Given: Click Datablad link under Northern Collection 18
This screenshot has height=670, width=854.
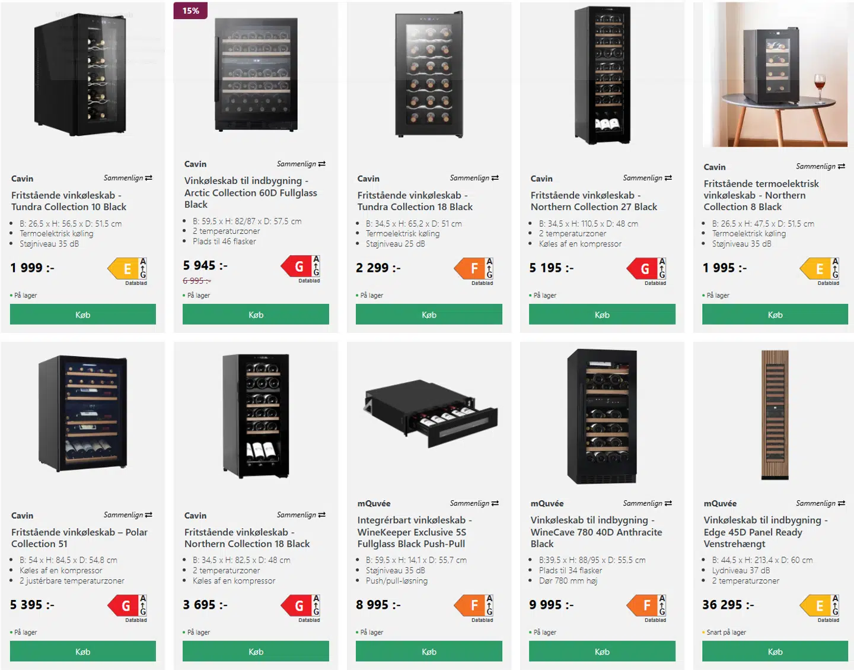Looking at the screenshot, I should click(x=309, y=620).
